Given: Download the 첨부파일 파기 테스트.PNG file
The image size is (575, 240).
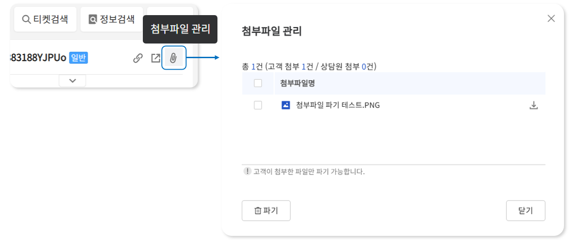Looking at the screenshot, I should pyautogui.click(x=533, y=105).
